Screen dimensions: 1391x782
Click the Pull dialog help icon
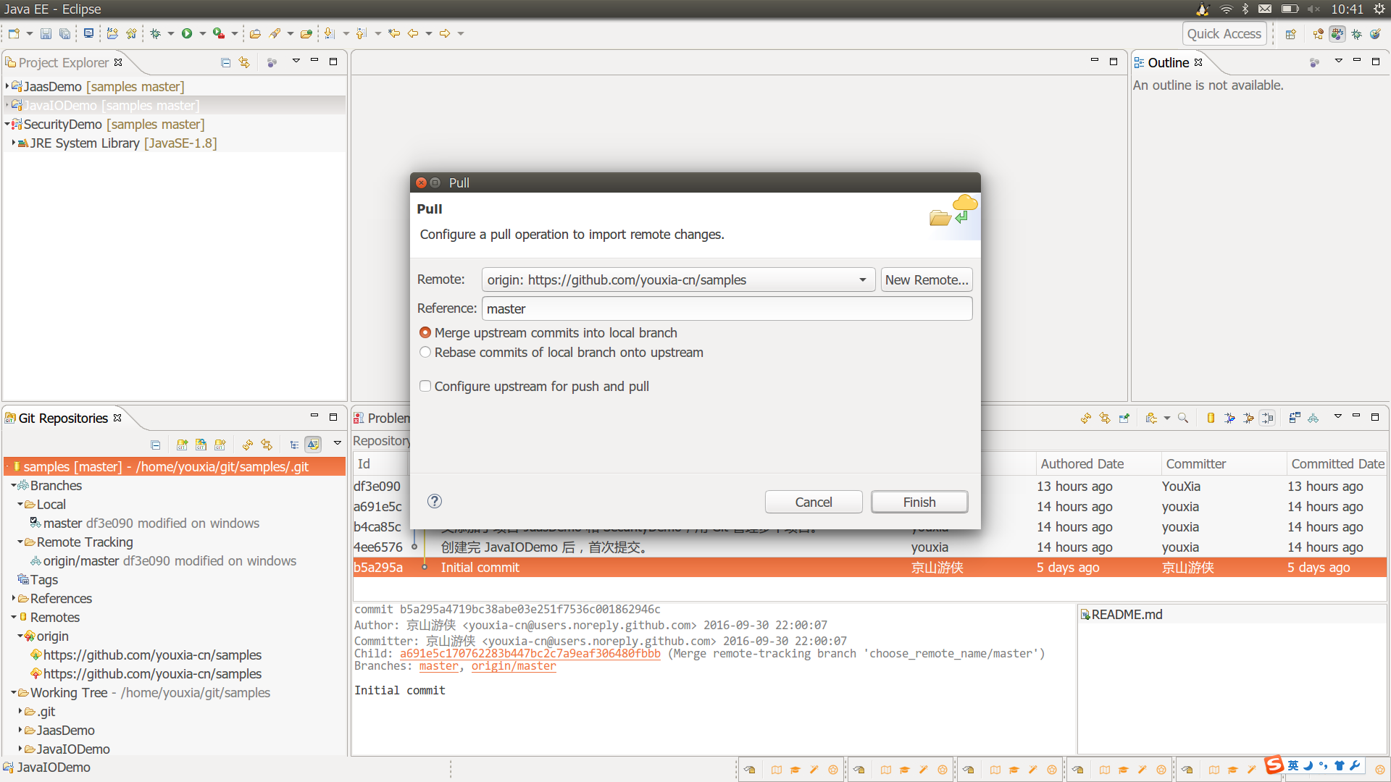click(435, 501)
